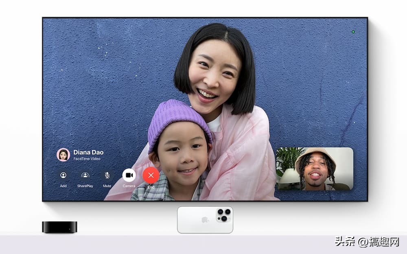The image size is (407, 254).
Task: Click Diana Dao's Memoji avatar
Action: (63, 155)
